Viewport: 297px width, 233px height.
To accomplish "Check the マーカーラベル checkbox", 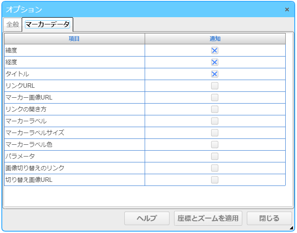I will pyautogui.click(x=215, y=121).
